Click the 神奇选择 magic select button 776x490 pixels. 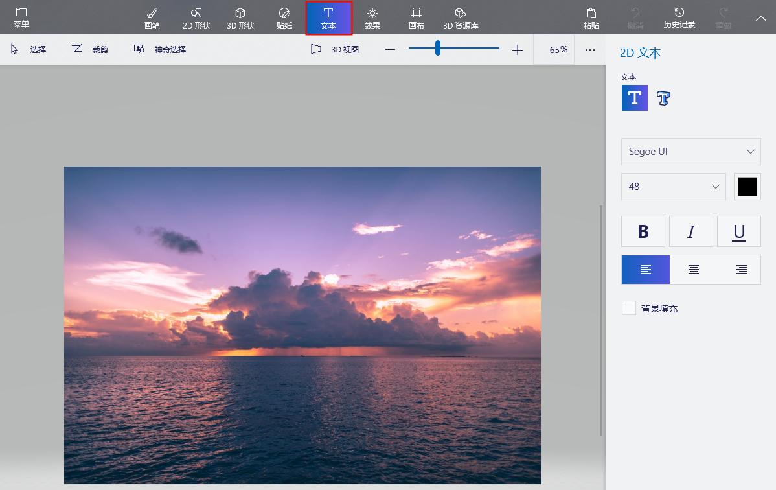coord(161,49)
